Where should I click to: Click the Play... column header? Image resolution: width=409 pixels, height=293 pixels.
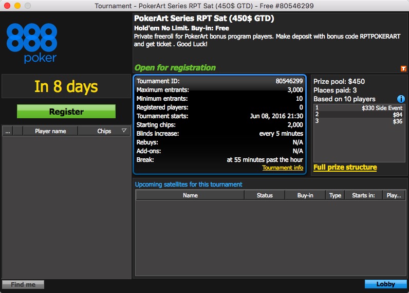click(x=394, y=195)
